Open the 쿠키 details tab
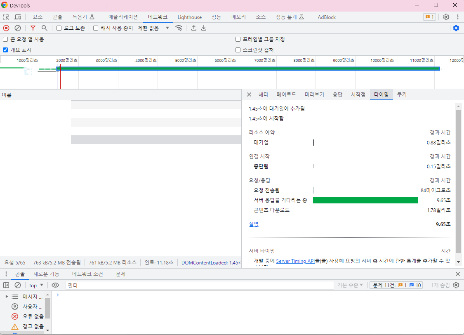This screenshot has width=464, height=335. click(x=402, y=95)
